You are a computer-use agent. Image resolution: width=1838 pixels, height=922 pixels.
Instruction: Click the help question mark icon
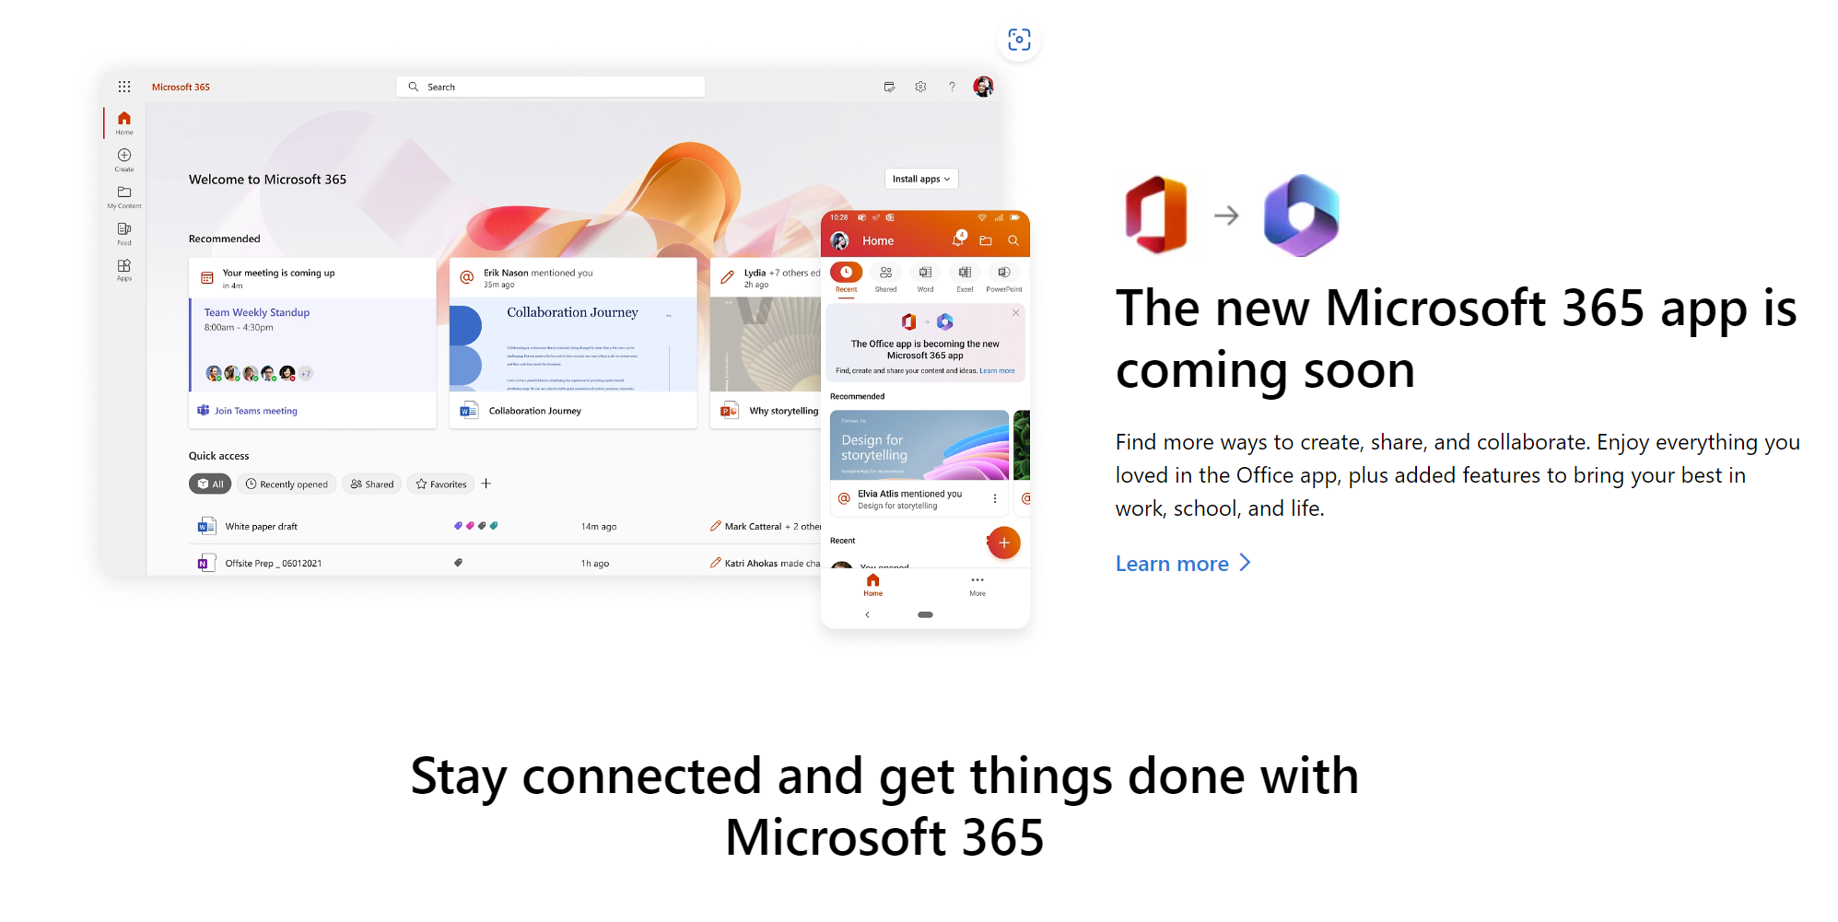click(952, 87)
